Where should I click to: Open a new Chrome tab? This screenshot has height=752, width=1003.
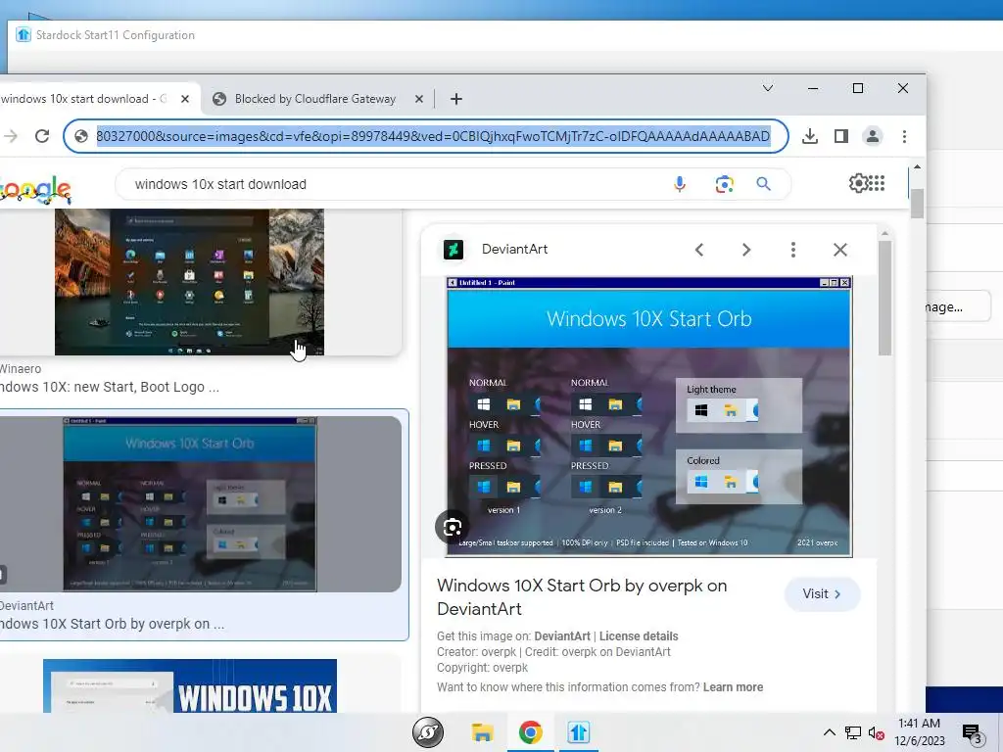[x=456, y=99]
